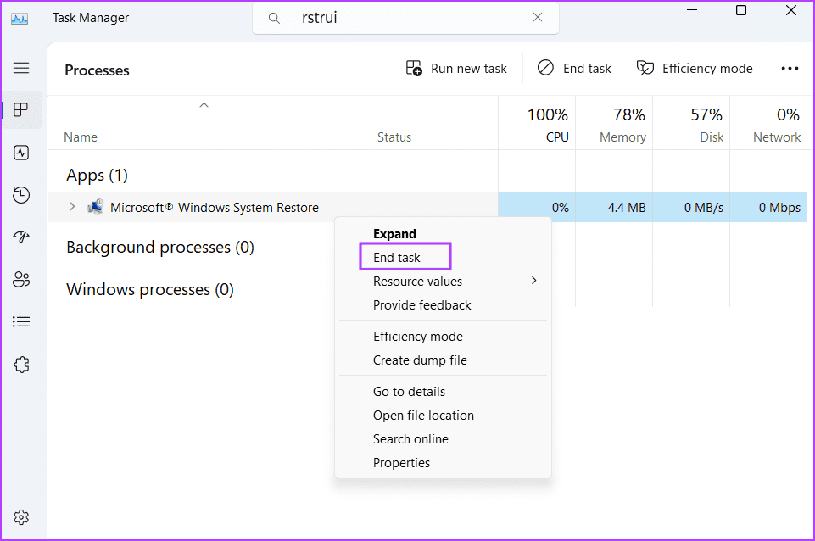This screenshot has height=541, width=815.
Task: Sort by the Disk column
Action: click(x=691, y=124)
